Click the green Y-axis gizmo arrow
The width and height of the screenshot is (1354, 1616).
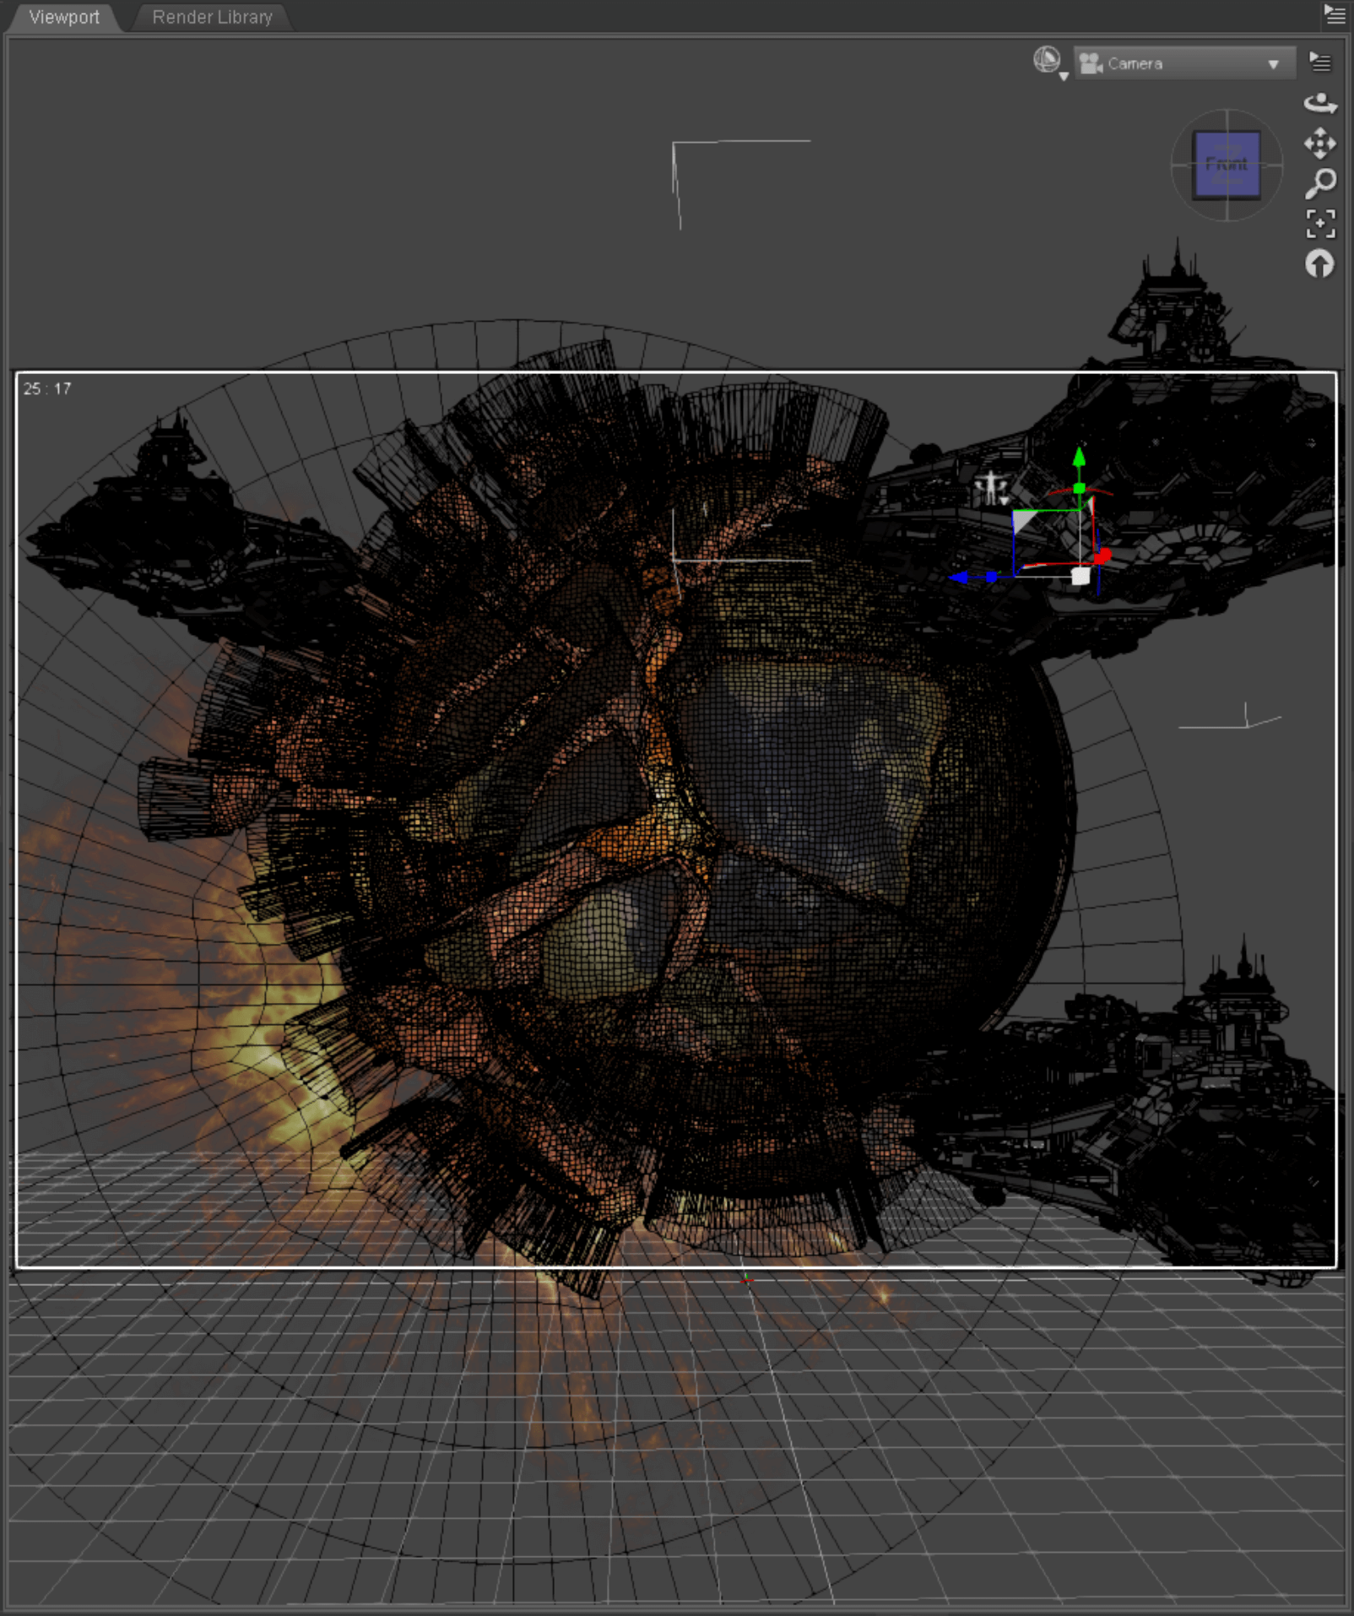pyautogui.click(x=1079, y=458)
